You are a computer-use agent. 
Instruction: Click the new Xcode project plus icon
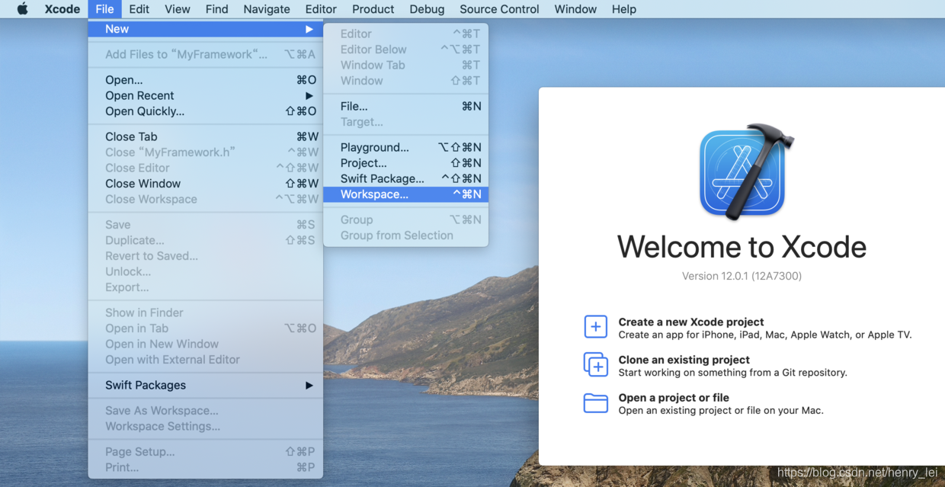point(595,327)
